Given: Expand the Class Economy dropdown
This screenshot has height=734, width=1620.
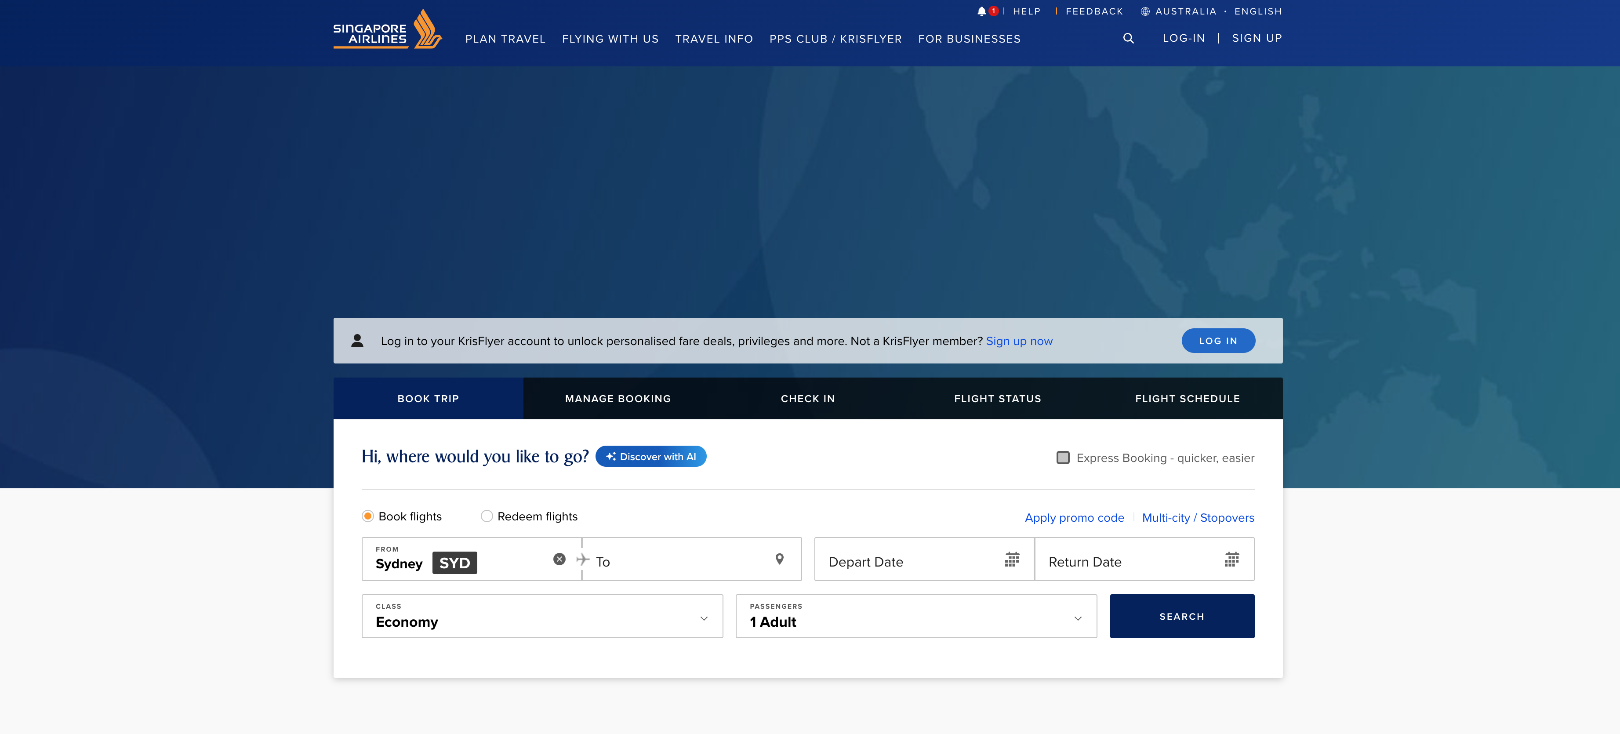Looking at the screenshot, I should (x=542, y=616).
